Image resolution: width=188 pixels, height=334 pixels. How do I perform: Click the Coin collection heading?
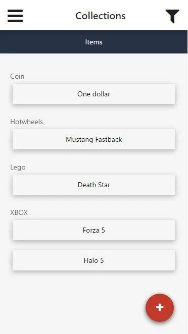[17, 76]
